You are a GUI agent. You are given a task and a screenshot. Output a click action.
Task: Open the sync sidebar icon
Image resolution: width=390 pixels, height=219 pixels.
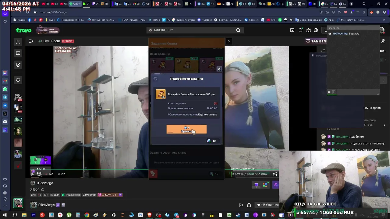[18, 65]
